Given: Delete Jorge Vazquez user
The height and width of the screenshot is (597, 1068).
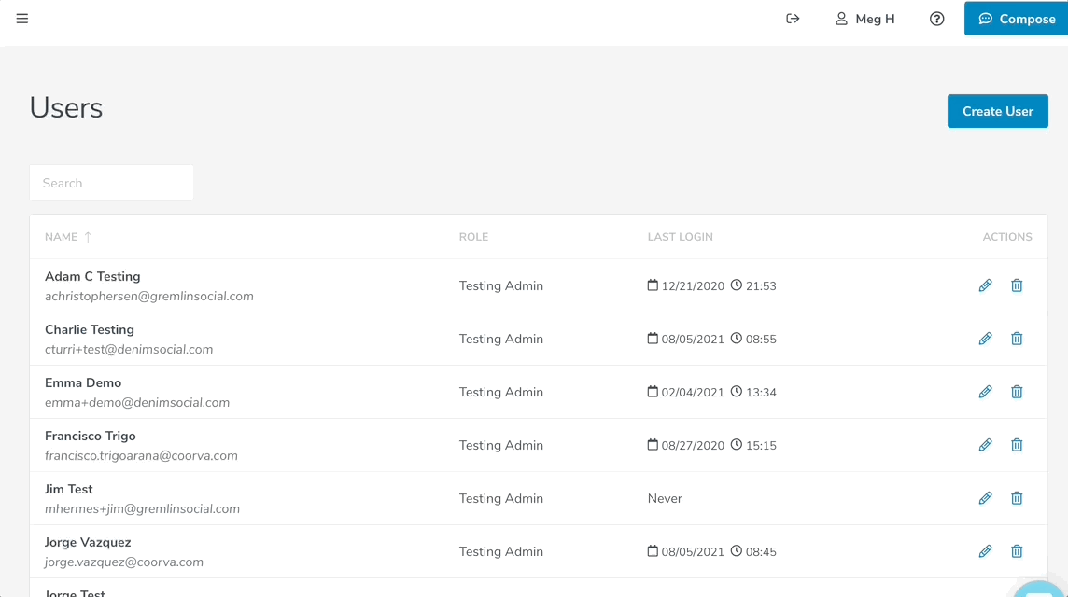Looking at the screenshot, I should (1017, 550).
